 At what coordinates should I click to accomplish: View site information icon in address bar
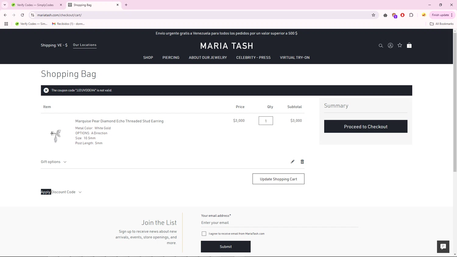tap(33, 15)
